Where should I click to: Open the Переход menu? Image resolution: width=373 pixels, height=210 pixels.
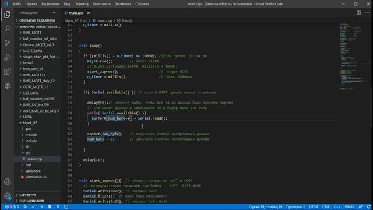point(81,4)
